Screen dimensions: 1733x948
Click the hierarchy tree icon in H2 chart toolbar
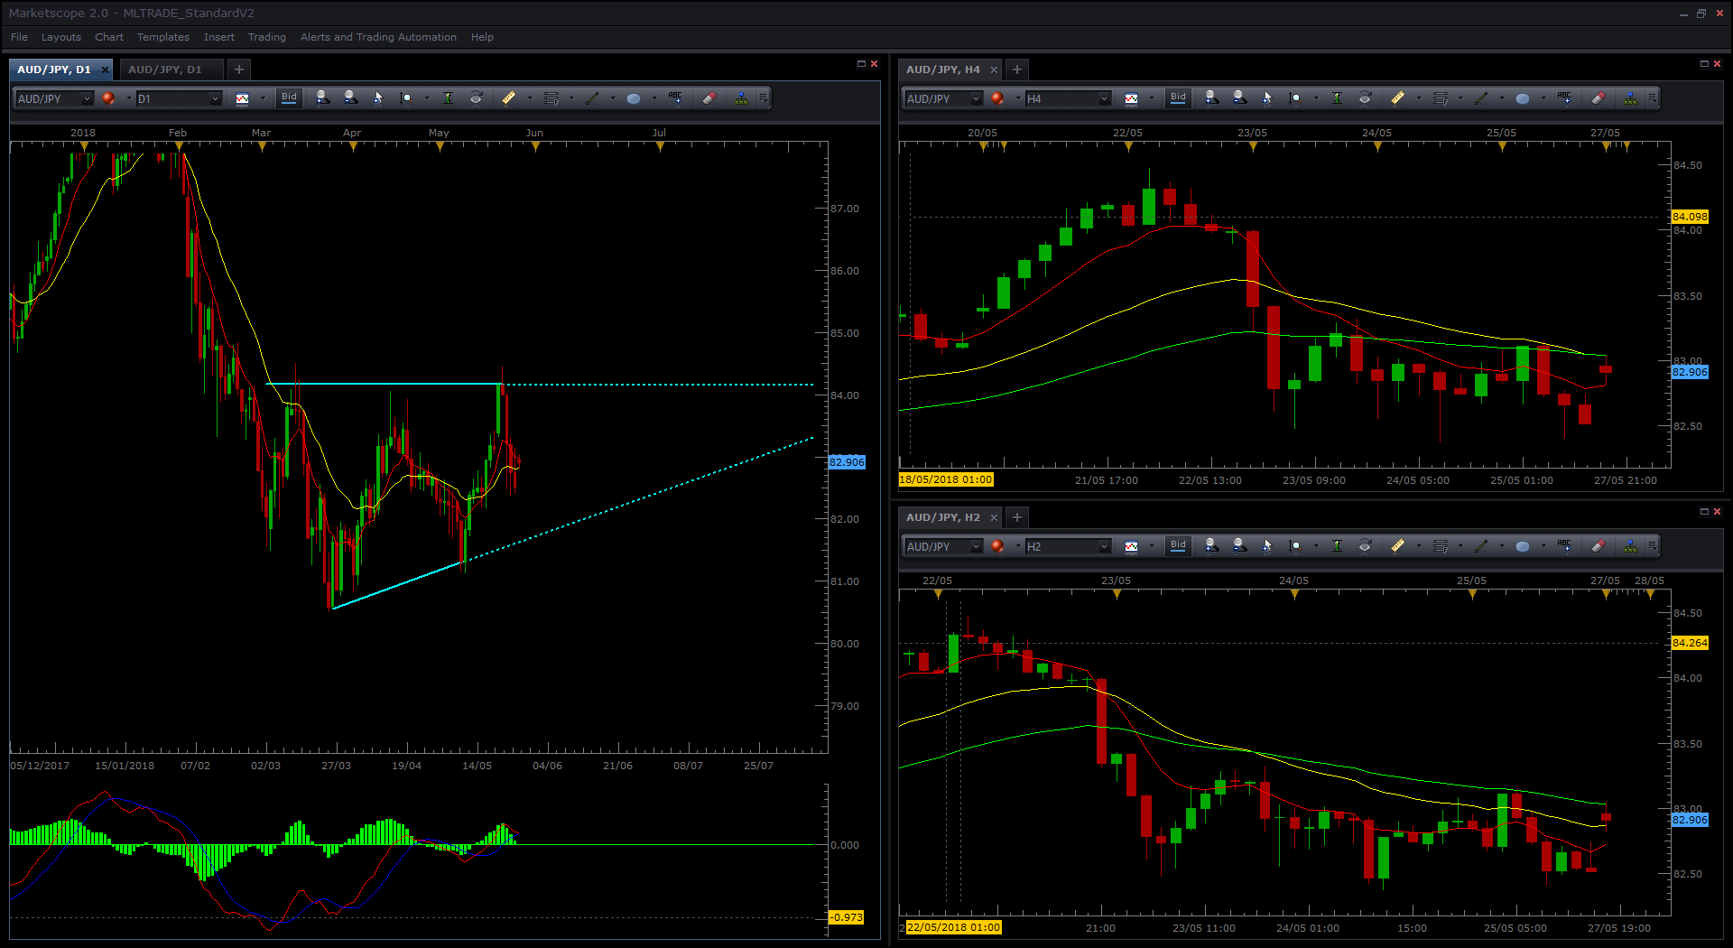point(1630,546)
